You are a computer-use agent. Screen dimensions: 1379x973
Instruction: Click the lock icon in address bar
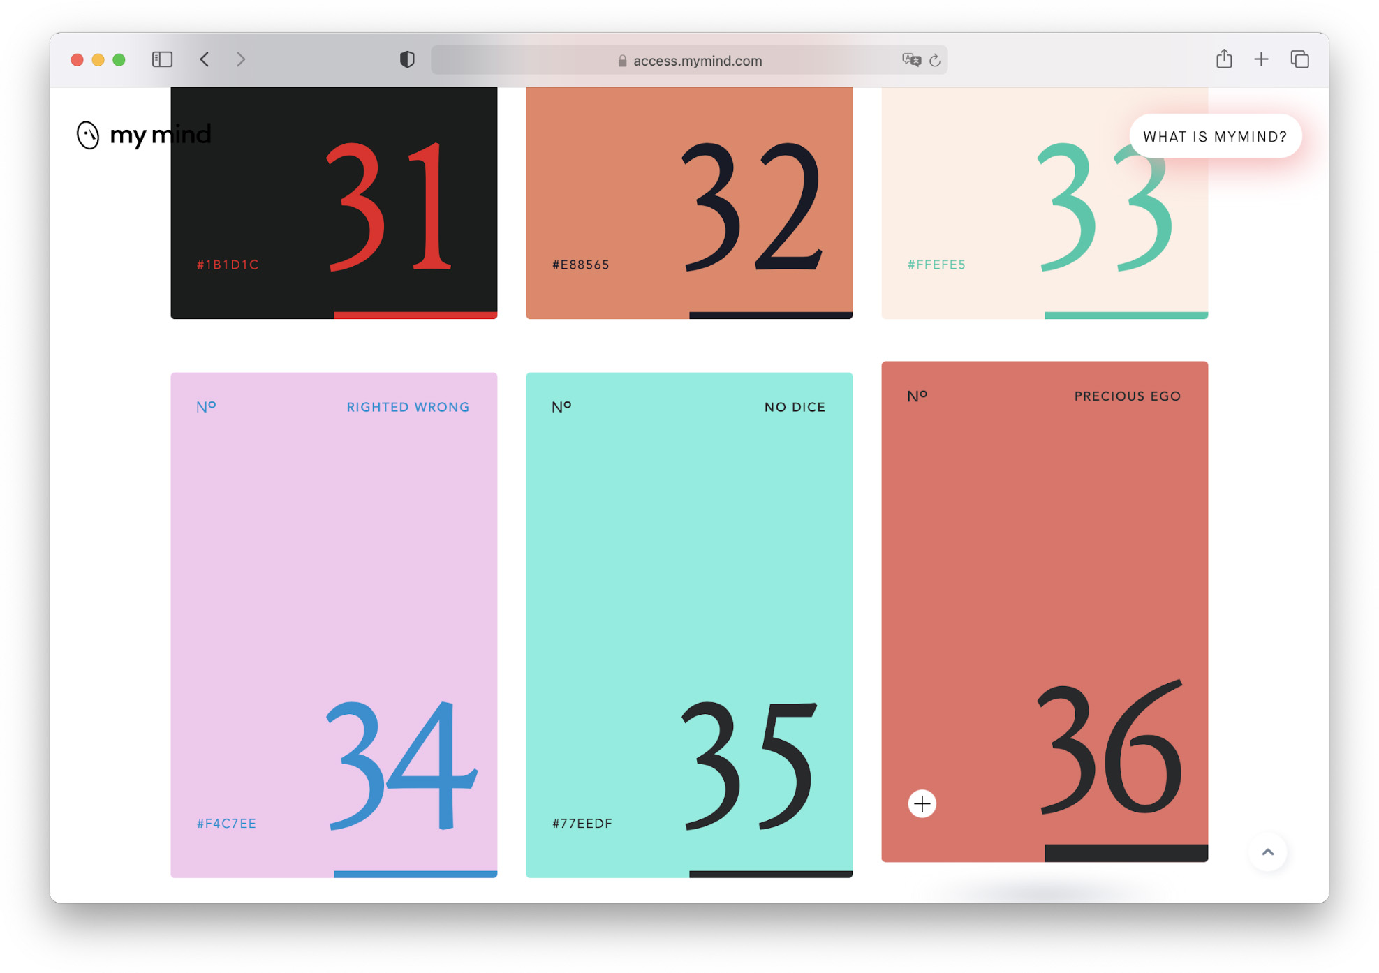click(x=622, y=61)
